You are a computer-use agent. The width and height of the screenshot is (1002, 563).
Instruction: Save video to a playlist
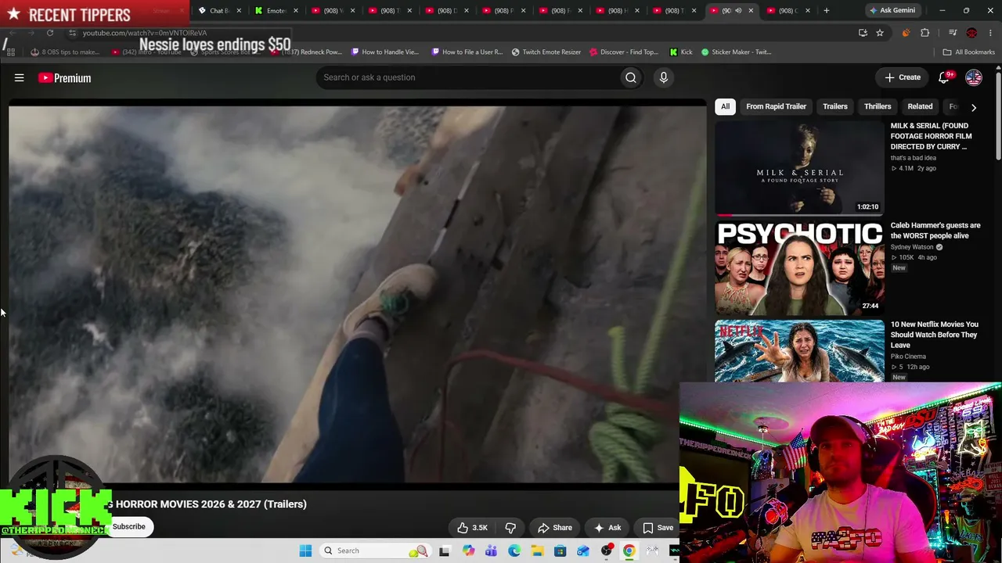tap(658, 528)
